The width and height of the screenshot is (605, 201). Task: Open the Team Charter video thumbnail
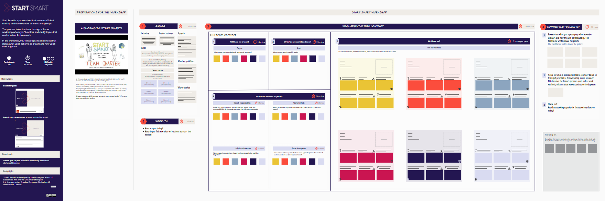tap(101, 55)
